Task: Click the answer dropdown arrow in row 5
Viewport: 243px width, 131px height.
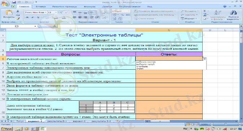Action: tap(205, 59)
